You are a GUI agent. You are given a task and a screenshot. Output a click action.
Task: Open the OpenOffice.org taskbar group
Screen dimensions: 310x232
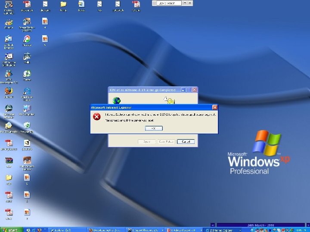pyautogui.click(x=145, y=230)
